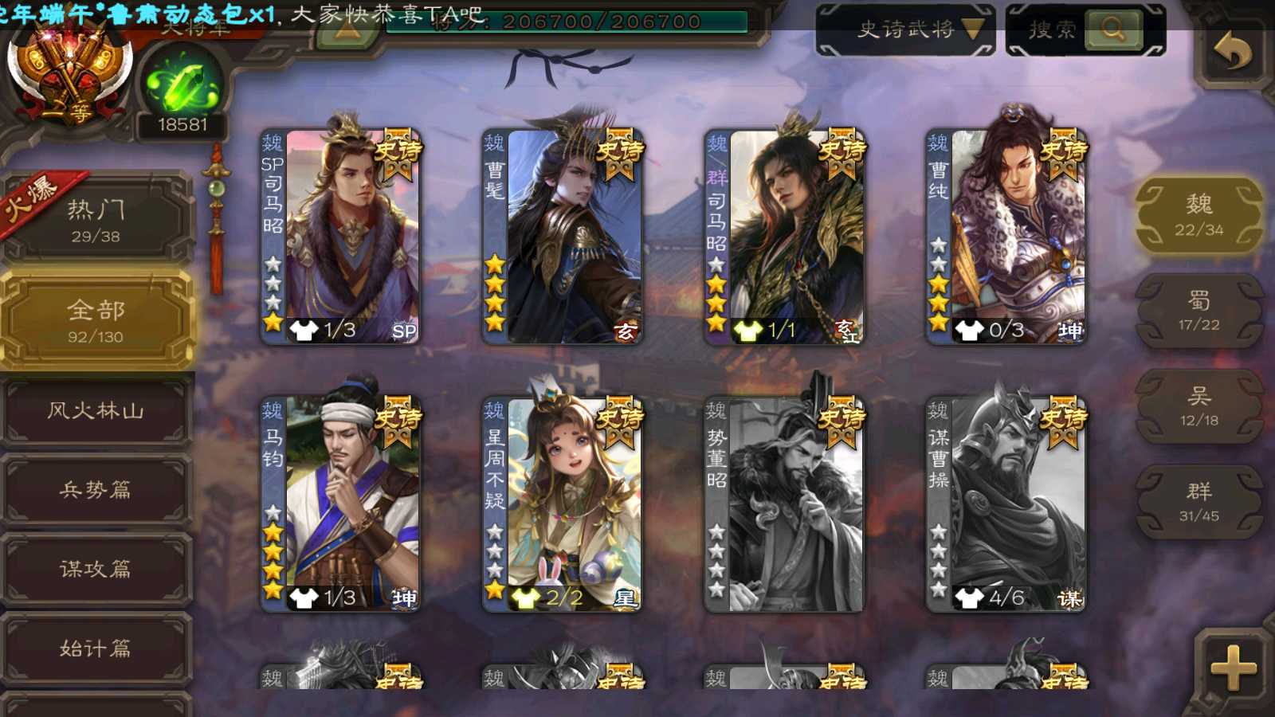The image size is (1275, 717).
Task: Select the 曹髦 general card
Action: [x=562, y=237]
